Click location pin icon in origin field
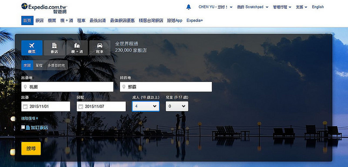The image size is (348, 167). (25, 87)
